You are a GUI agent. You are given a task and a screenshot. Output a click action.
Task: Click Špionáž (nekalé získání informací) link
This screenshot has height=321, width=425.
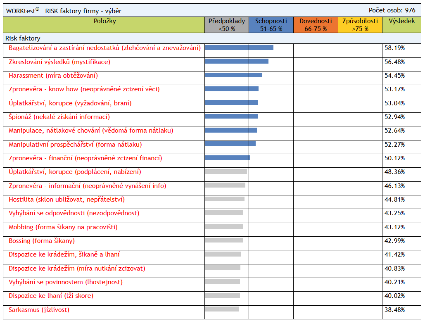59,117
